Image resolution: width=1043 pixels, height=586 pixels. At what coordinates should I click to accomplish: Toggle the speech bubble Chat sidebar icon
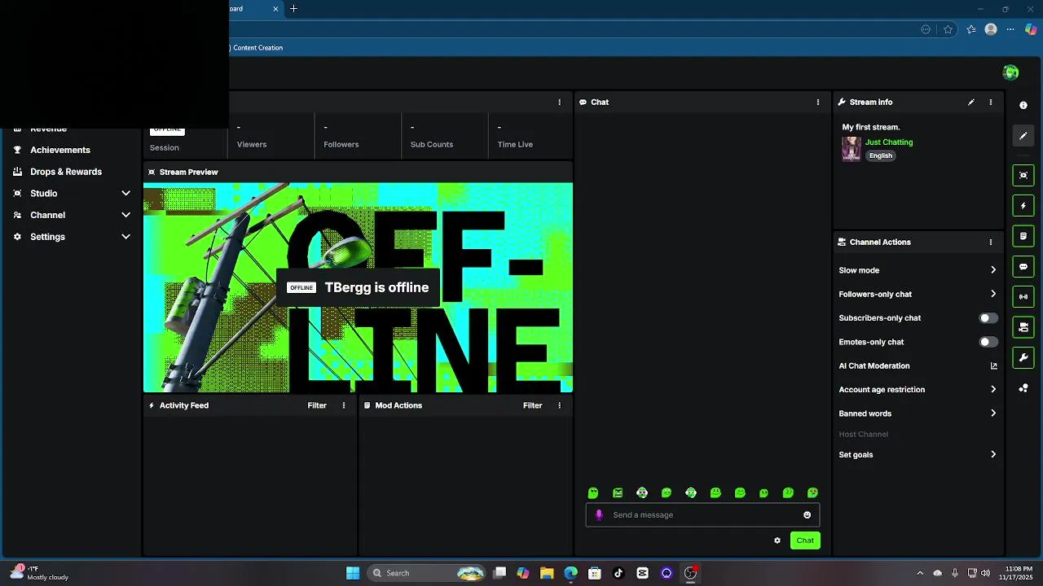pyautogui.click(x=1023, y=266)
